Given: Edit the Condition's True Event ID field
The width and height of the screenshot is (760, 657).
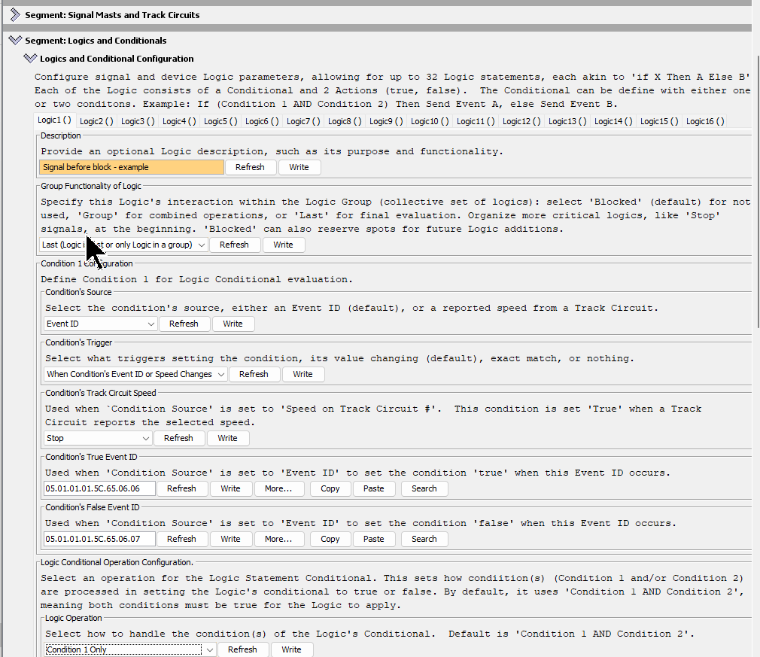Looking at the screenshot, I should click(x=99, y=488).
